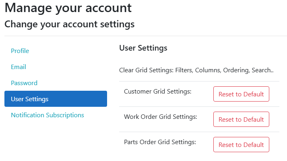Go to the Email settings page

pyautogui.click(x=19, y=67)
